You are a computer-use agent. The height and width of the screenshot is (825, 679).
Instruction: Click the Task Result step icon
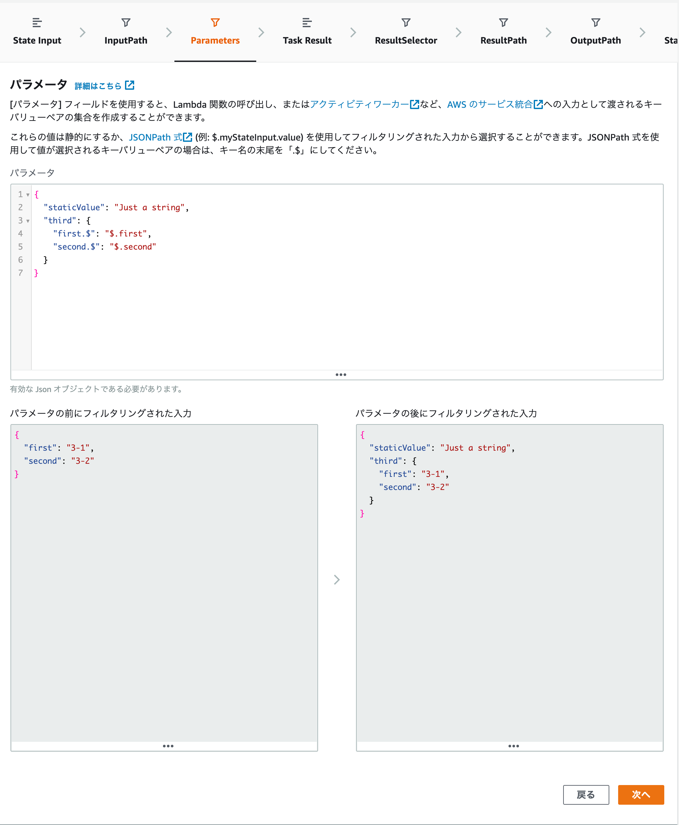coord(307,23)
